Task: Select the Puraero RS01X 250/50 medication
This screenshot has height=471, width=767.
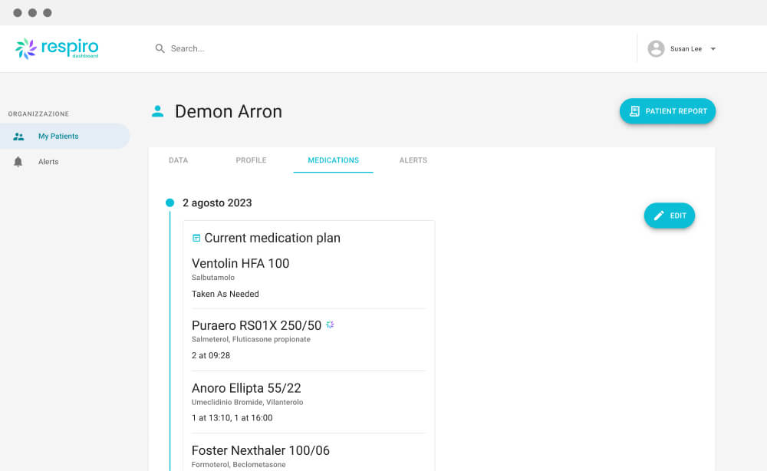Action: click(257, 326)
